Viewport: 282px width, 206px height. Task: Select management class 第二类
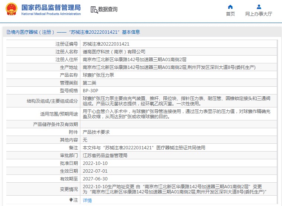[x=89, y=83]
